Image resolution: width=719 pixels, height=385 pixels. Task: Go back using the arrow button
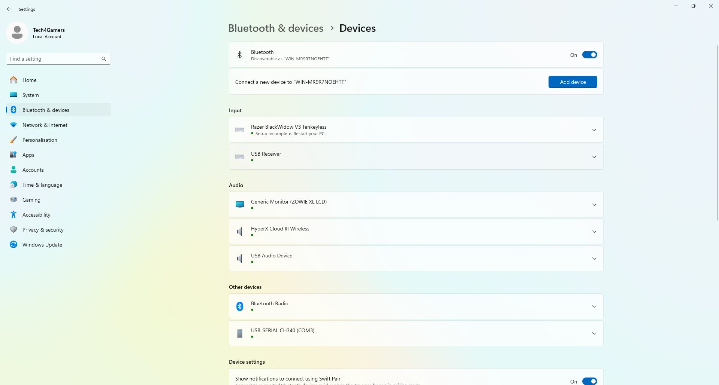pos(9,9)
